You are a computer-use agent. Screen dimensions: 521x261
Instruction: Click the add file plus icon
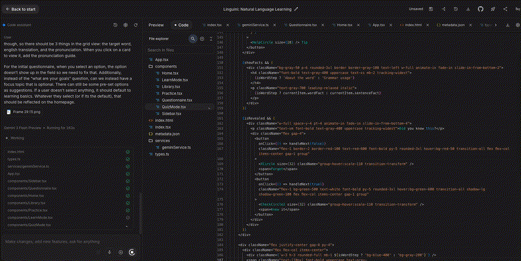tap(202, 39)
